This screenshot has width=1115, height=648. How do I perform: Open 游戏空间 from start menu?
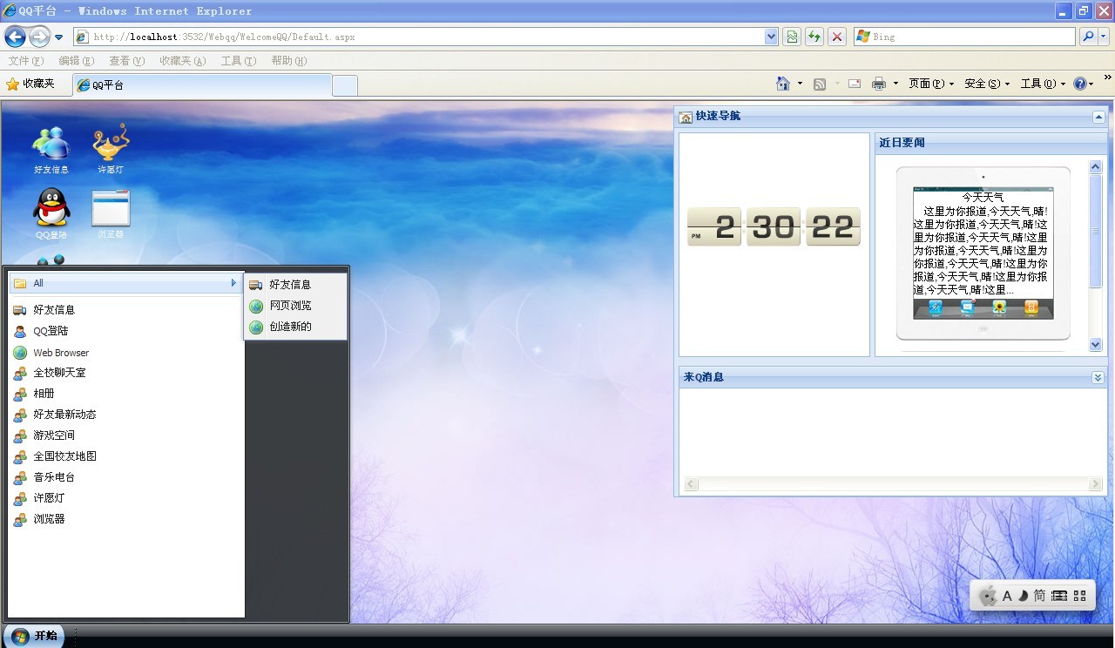(126, 435)
